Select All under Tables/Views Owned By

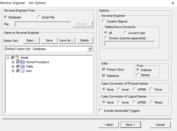point(106,33)
